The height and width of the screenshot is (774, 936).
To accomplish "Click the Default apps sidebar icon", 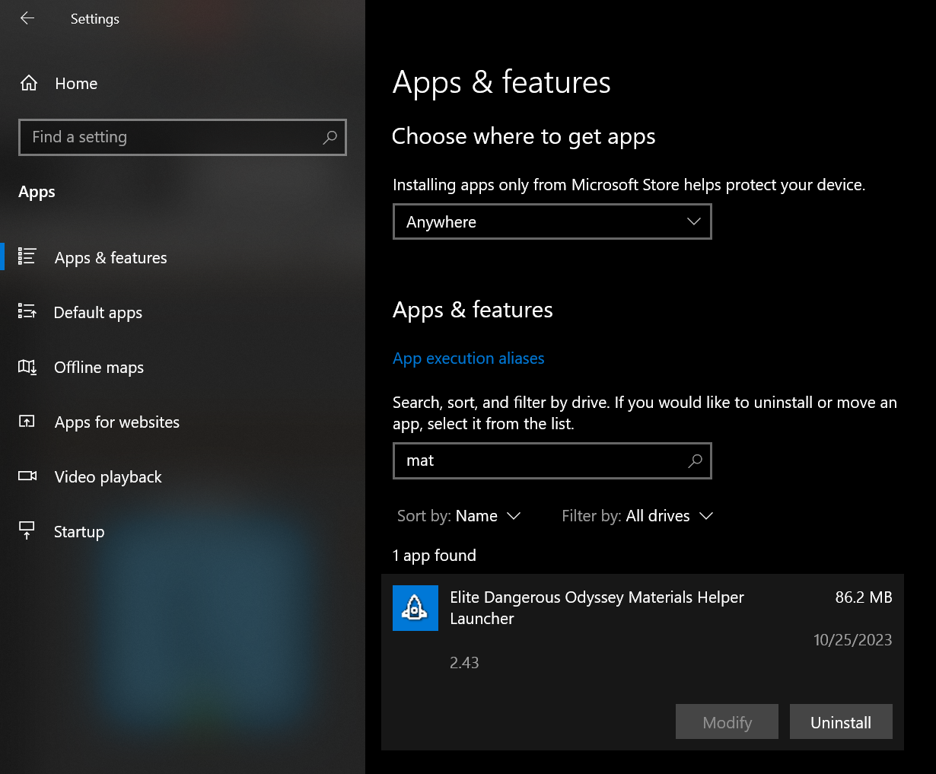I will pos(27,311).
